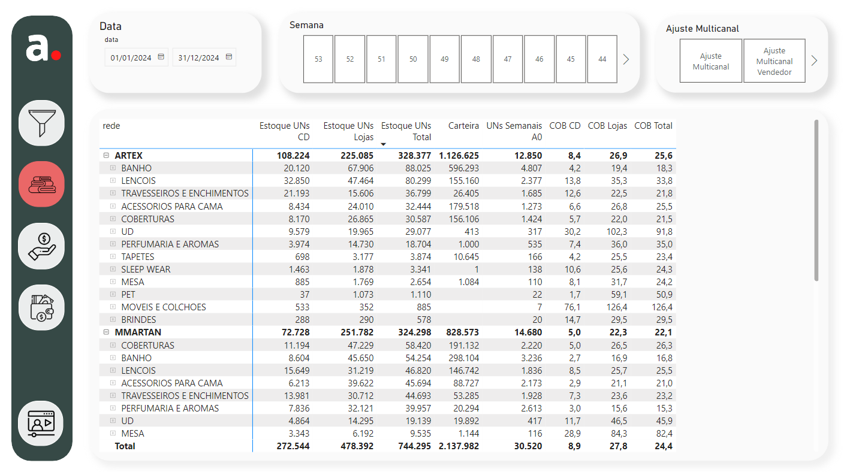Expand the BRINDES row
This screenshot has height=472, width=844.
[x=113, y=320]
